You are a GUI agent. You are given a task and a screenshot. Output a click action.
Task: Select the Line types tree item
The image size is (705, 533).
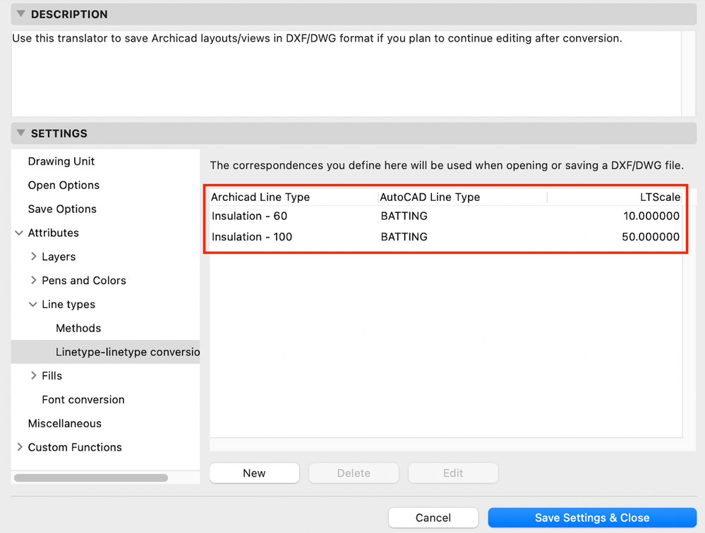point(68,305)
